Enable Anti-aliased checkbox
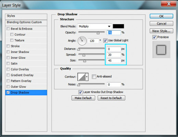 [x=94, y=77]
